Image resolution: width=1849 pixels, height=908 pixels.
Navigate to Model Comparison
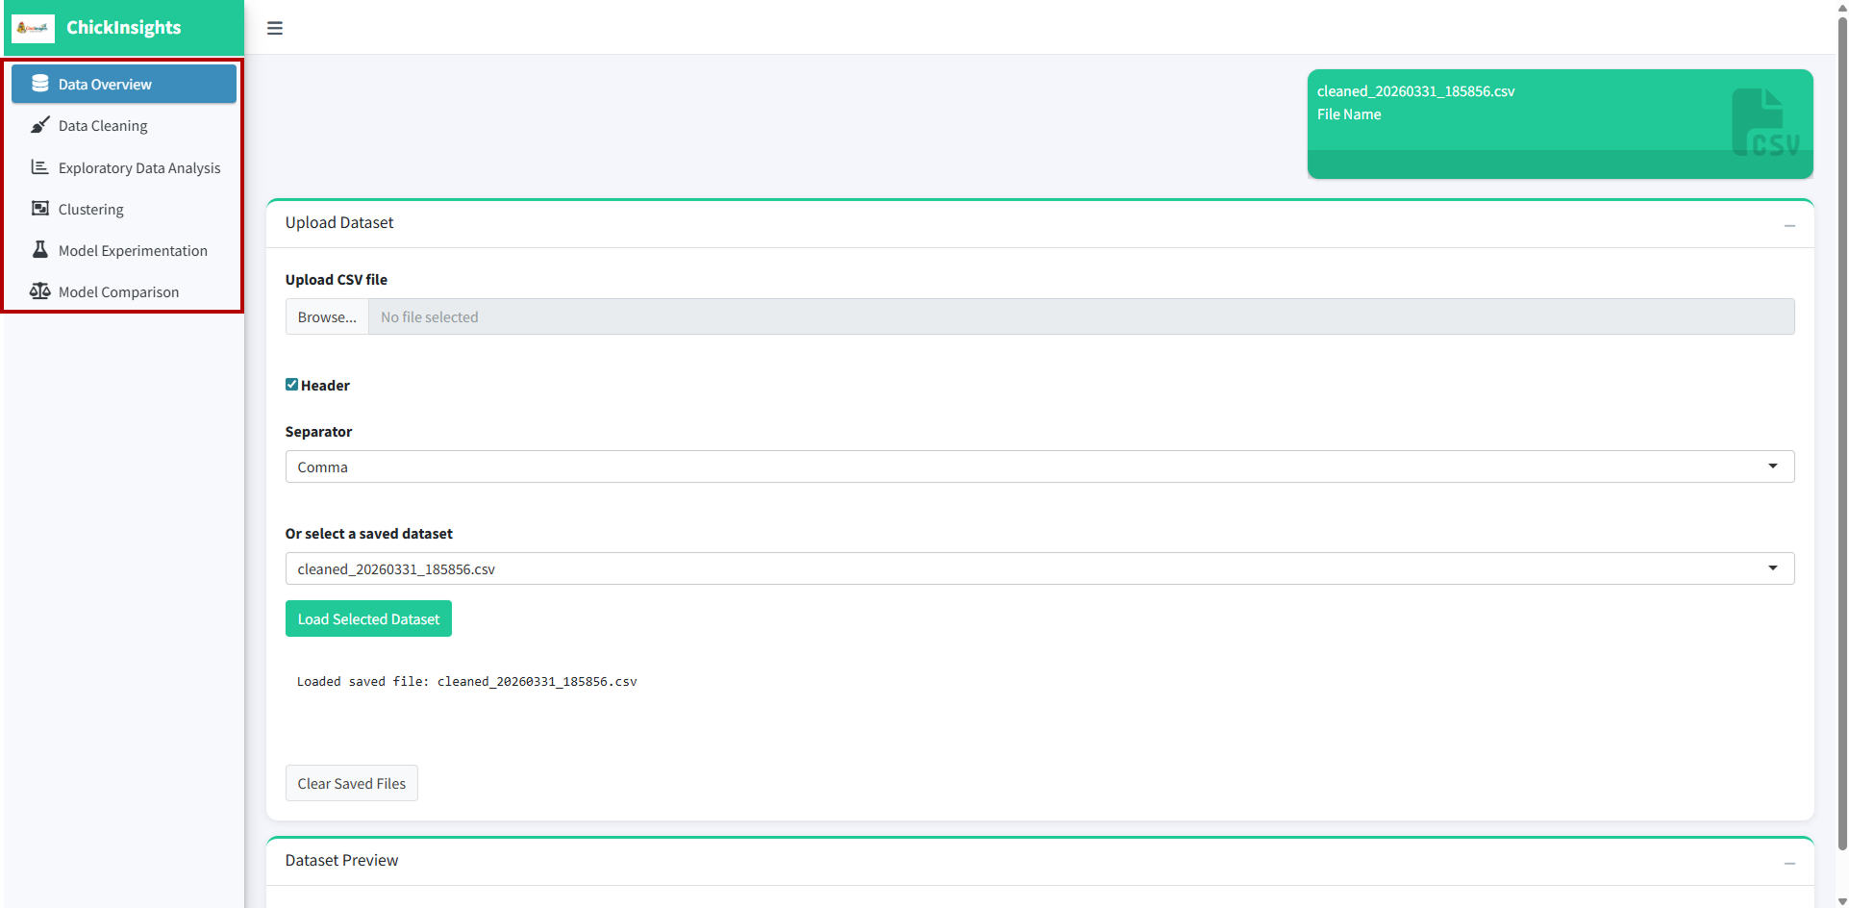coord(124,291)
